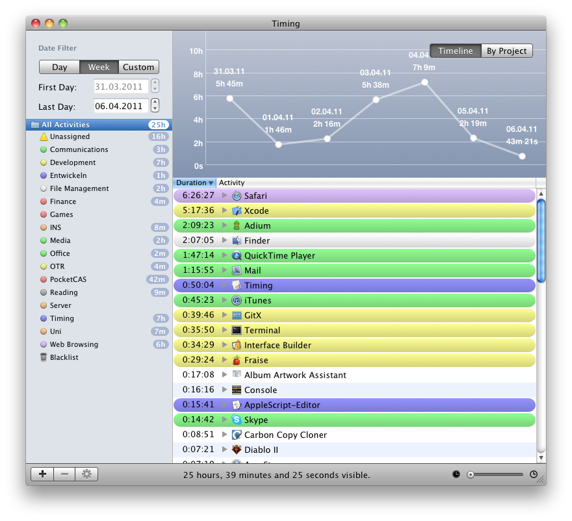Image resolution: width=572 pixels, height=521 pixels.
Task: Switch date filter to Day
Action: pos(59,67)
